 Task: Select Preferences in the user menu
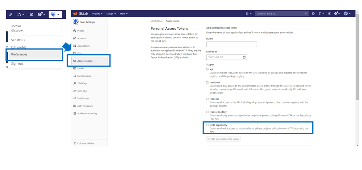pyautogui.click(x=19, y=54)
